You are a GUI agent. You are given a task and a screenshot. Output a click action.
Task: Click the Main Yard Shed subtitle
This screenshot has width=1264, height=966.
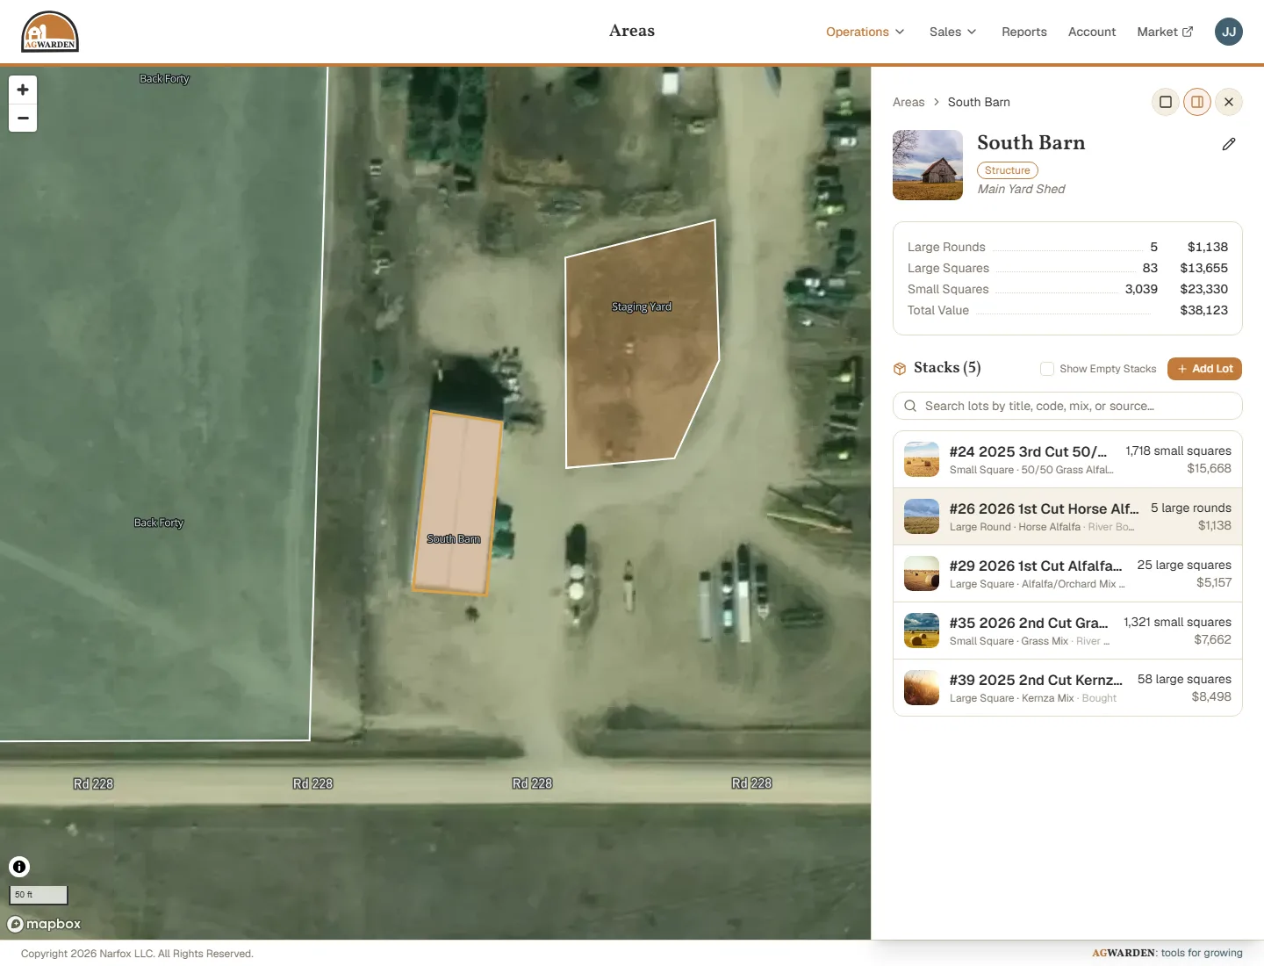click(1021, 189)
